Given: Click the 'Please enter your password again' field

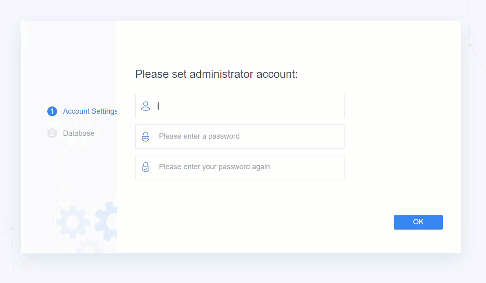Looking at the screenshot, I should pyautogui.click(x=240, y=167).
